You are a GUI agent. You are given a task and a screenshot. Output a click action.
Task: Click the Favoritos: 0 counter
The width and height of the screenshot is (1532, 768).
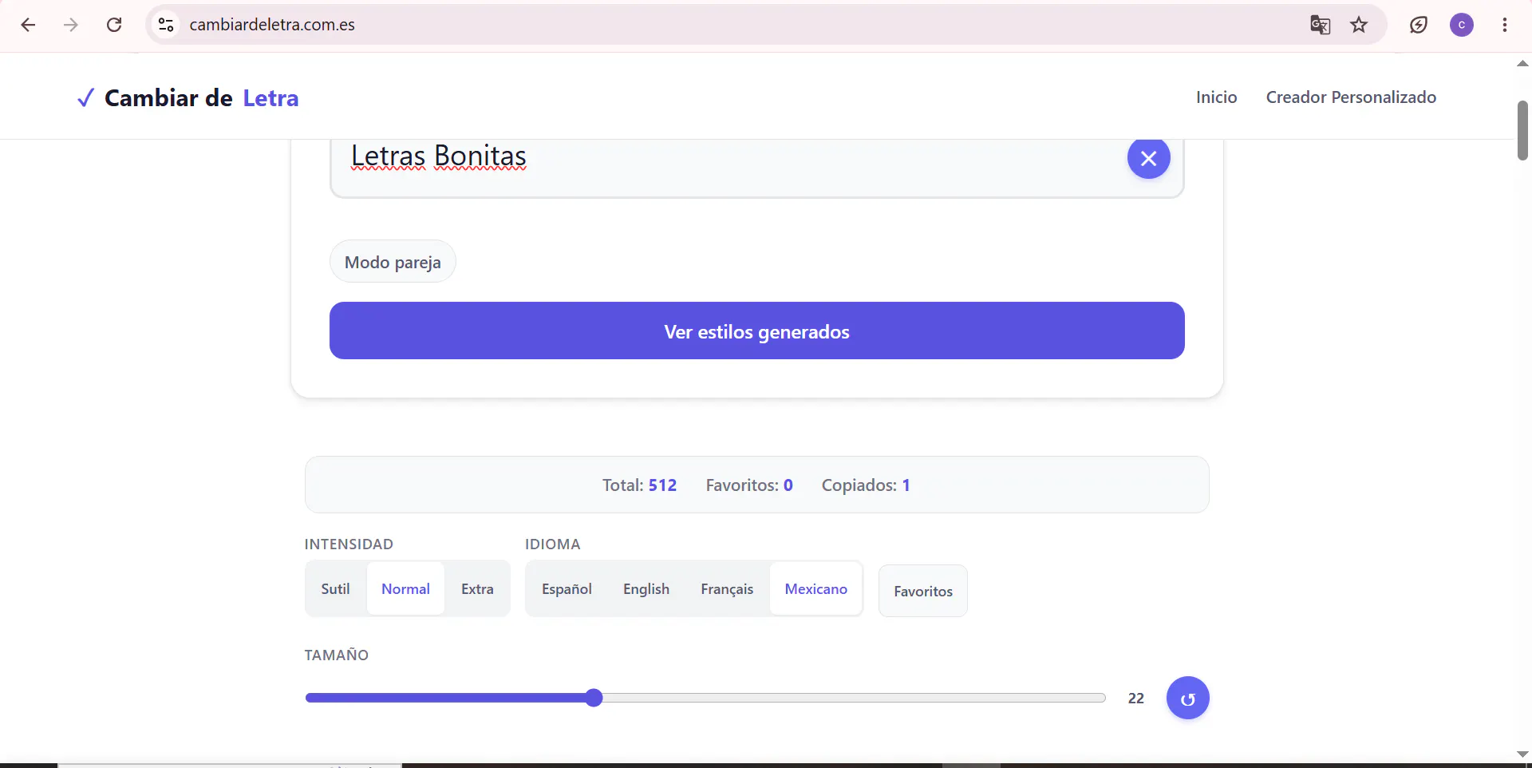coord(749,485)
